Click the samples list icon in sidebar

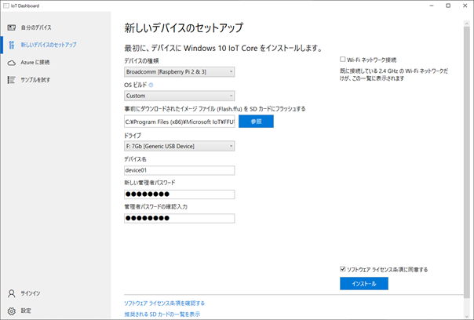[12, 80]
